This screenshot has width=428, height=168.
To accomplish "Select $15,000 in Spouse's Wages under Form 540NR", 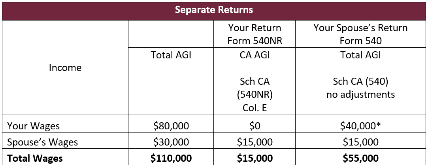I will (255, 142).
